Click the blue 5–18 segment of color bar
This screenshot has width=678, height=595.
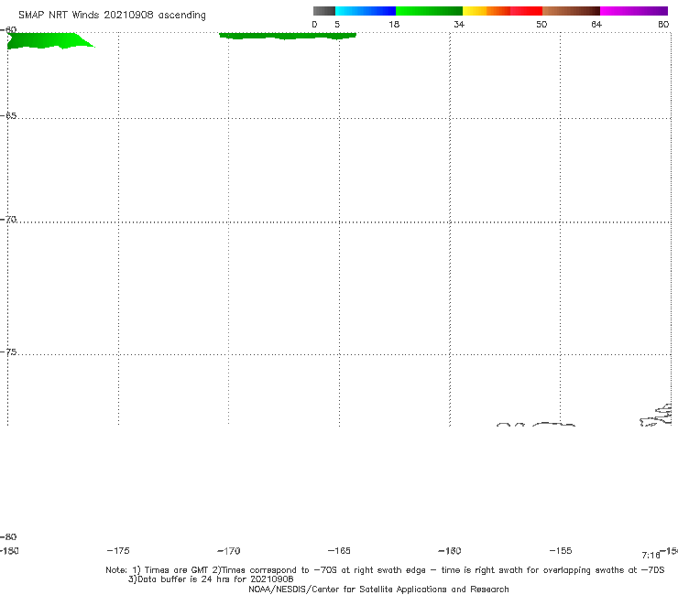click(366, 11)
